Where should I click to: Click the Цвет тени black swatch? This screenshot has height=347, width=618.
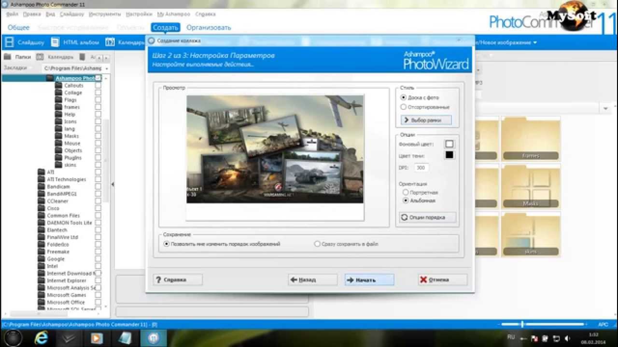449,155
